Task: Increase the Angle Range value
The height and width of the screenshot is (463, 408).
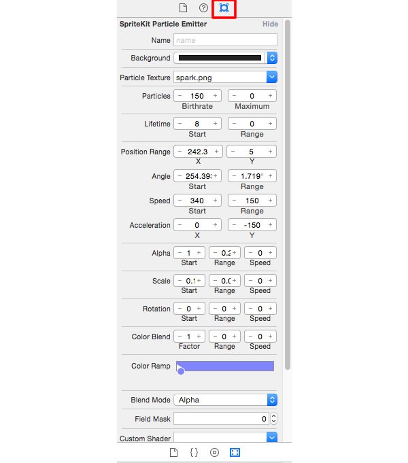Action: pos(270,176)
